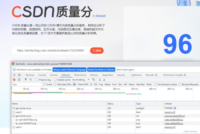
Task: Click the inspect element selector icon
Action: pos(14,75)
